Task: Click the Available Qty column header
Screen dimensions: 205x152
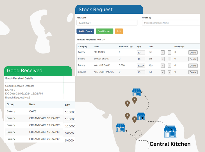Action: pos(126,46)
